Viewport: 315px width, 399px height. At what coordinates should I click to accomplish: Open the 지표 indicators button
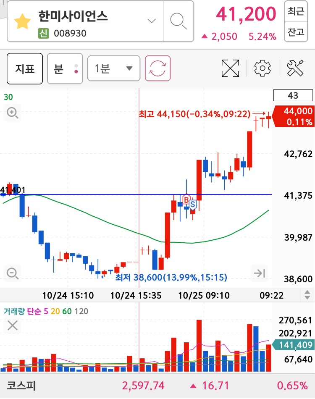25,69
